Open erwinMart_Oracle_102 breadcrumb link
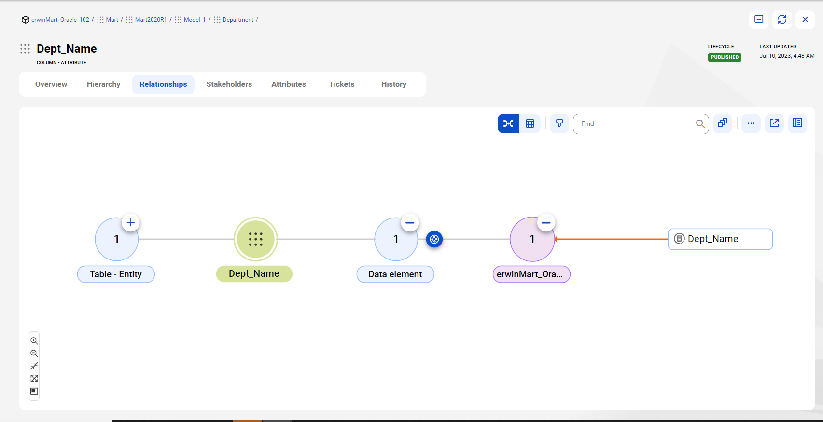Screen dimensions: 823x422 click(x=60, y=20)
